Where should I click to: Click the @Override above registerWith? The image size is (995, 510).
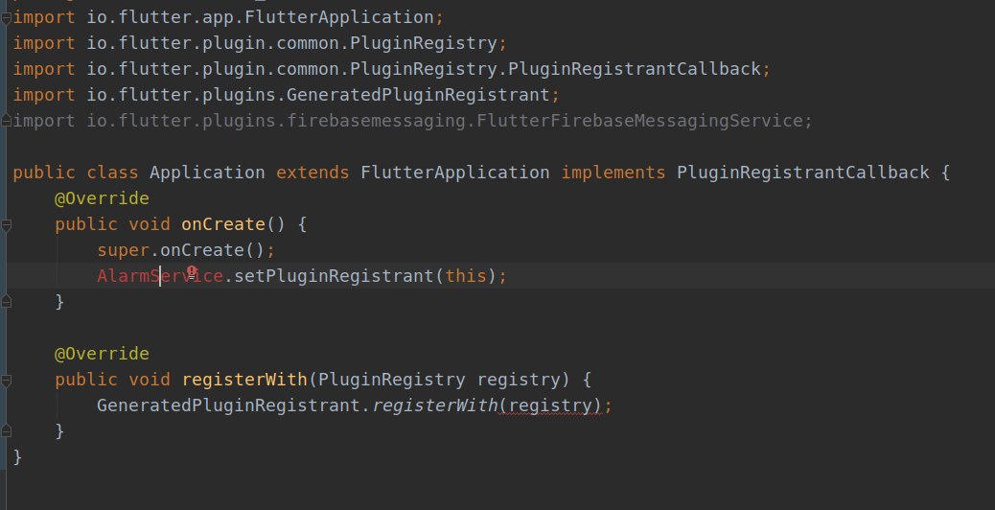tap(102, 354)
